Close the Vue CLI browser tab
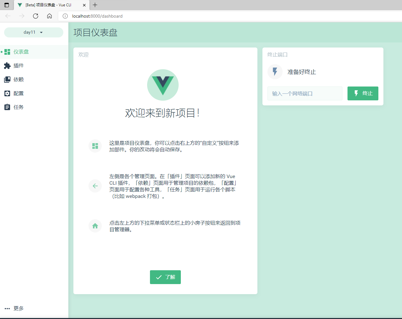The image size is (402, 319). (x=84, y=5)
